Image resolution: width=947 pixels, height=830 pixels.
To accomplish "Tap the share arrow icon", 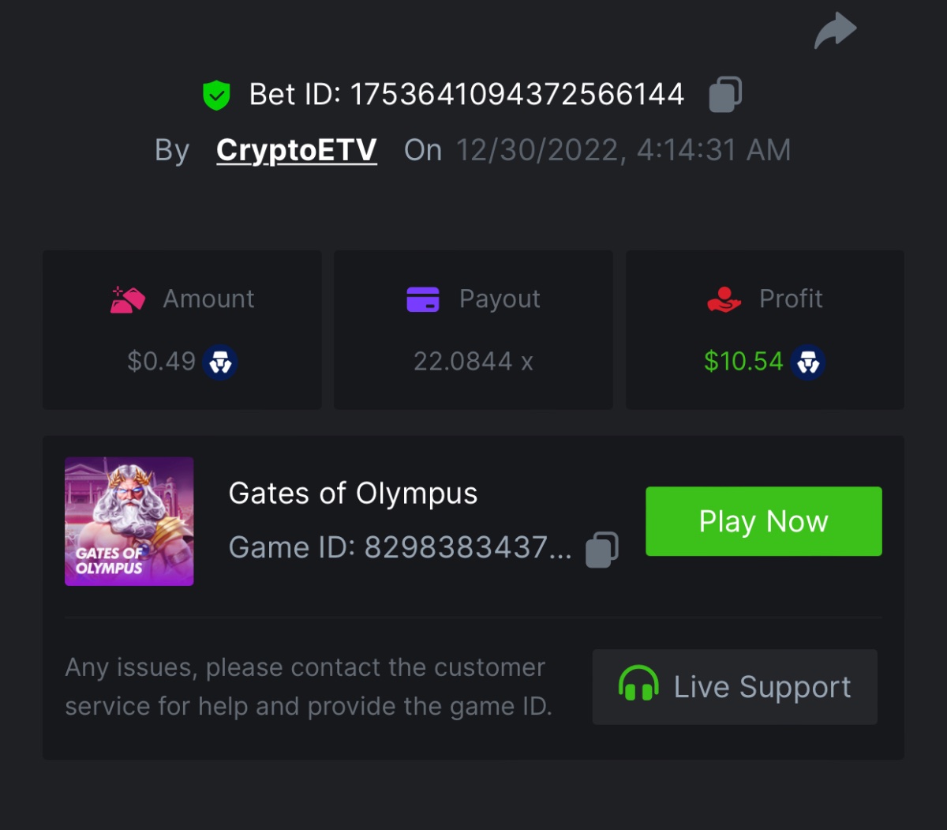I will (835, 31).
